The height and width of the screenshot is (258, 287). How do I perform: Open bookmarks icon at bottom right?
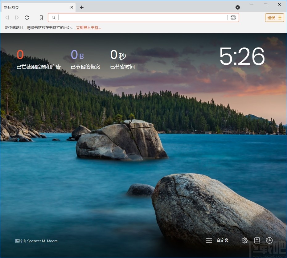257,240
